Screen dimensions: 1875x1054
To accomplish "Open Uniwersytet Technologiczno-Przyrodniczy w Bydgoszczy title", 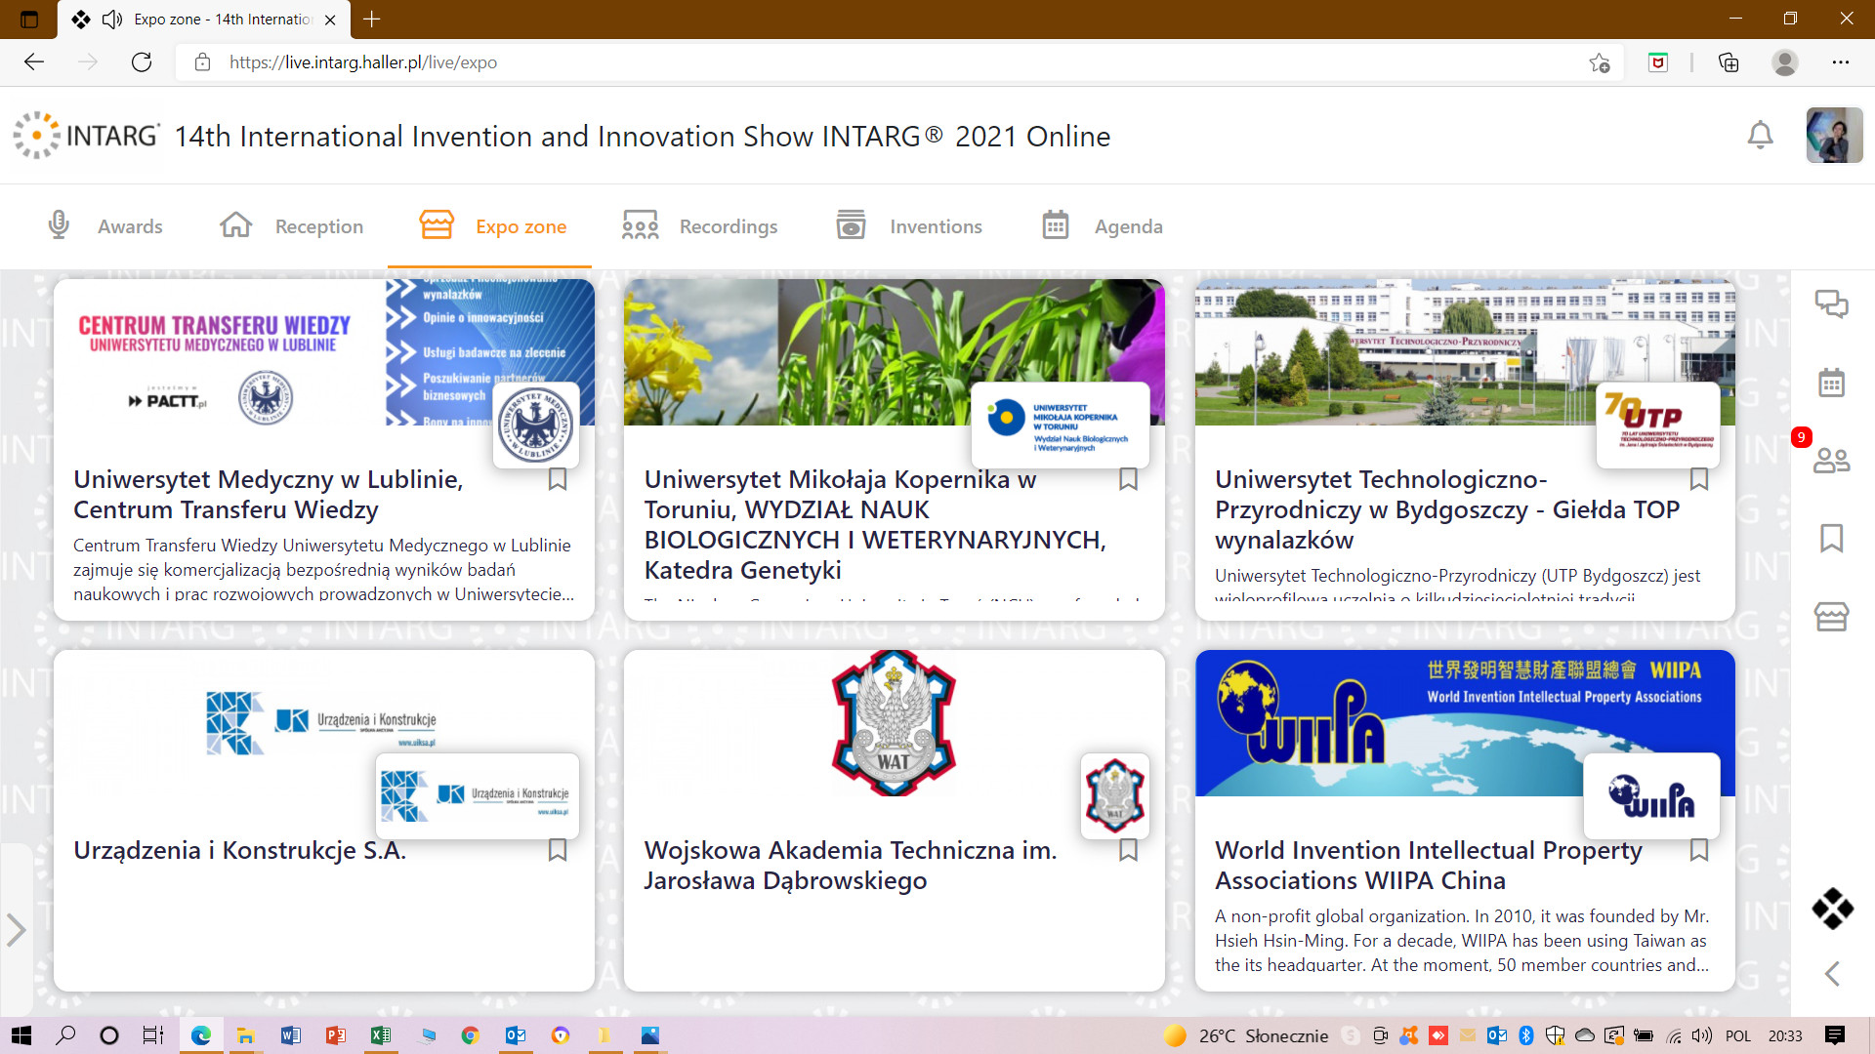I will click(1447, 509).
